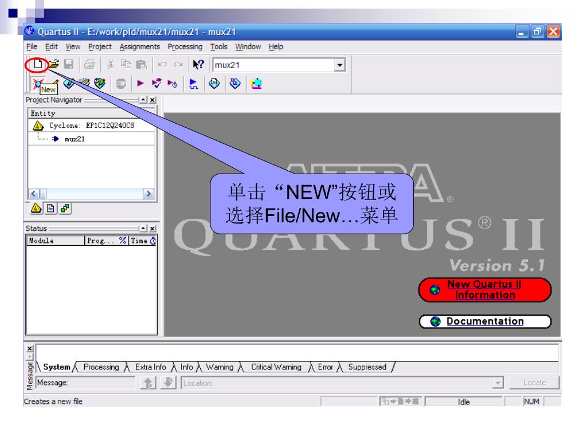Cut selection with the scissors icon
Viewport: 587px width, 440px height.
click(x=111, y=64)
